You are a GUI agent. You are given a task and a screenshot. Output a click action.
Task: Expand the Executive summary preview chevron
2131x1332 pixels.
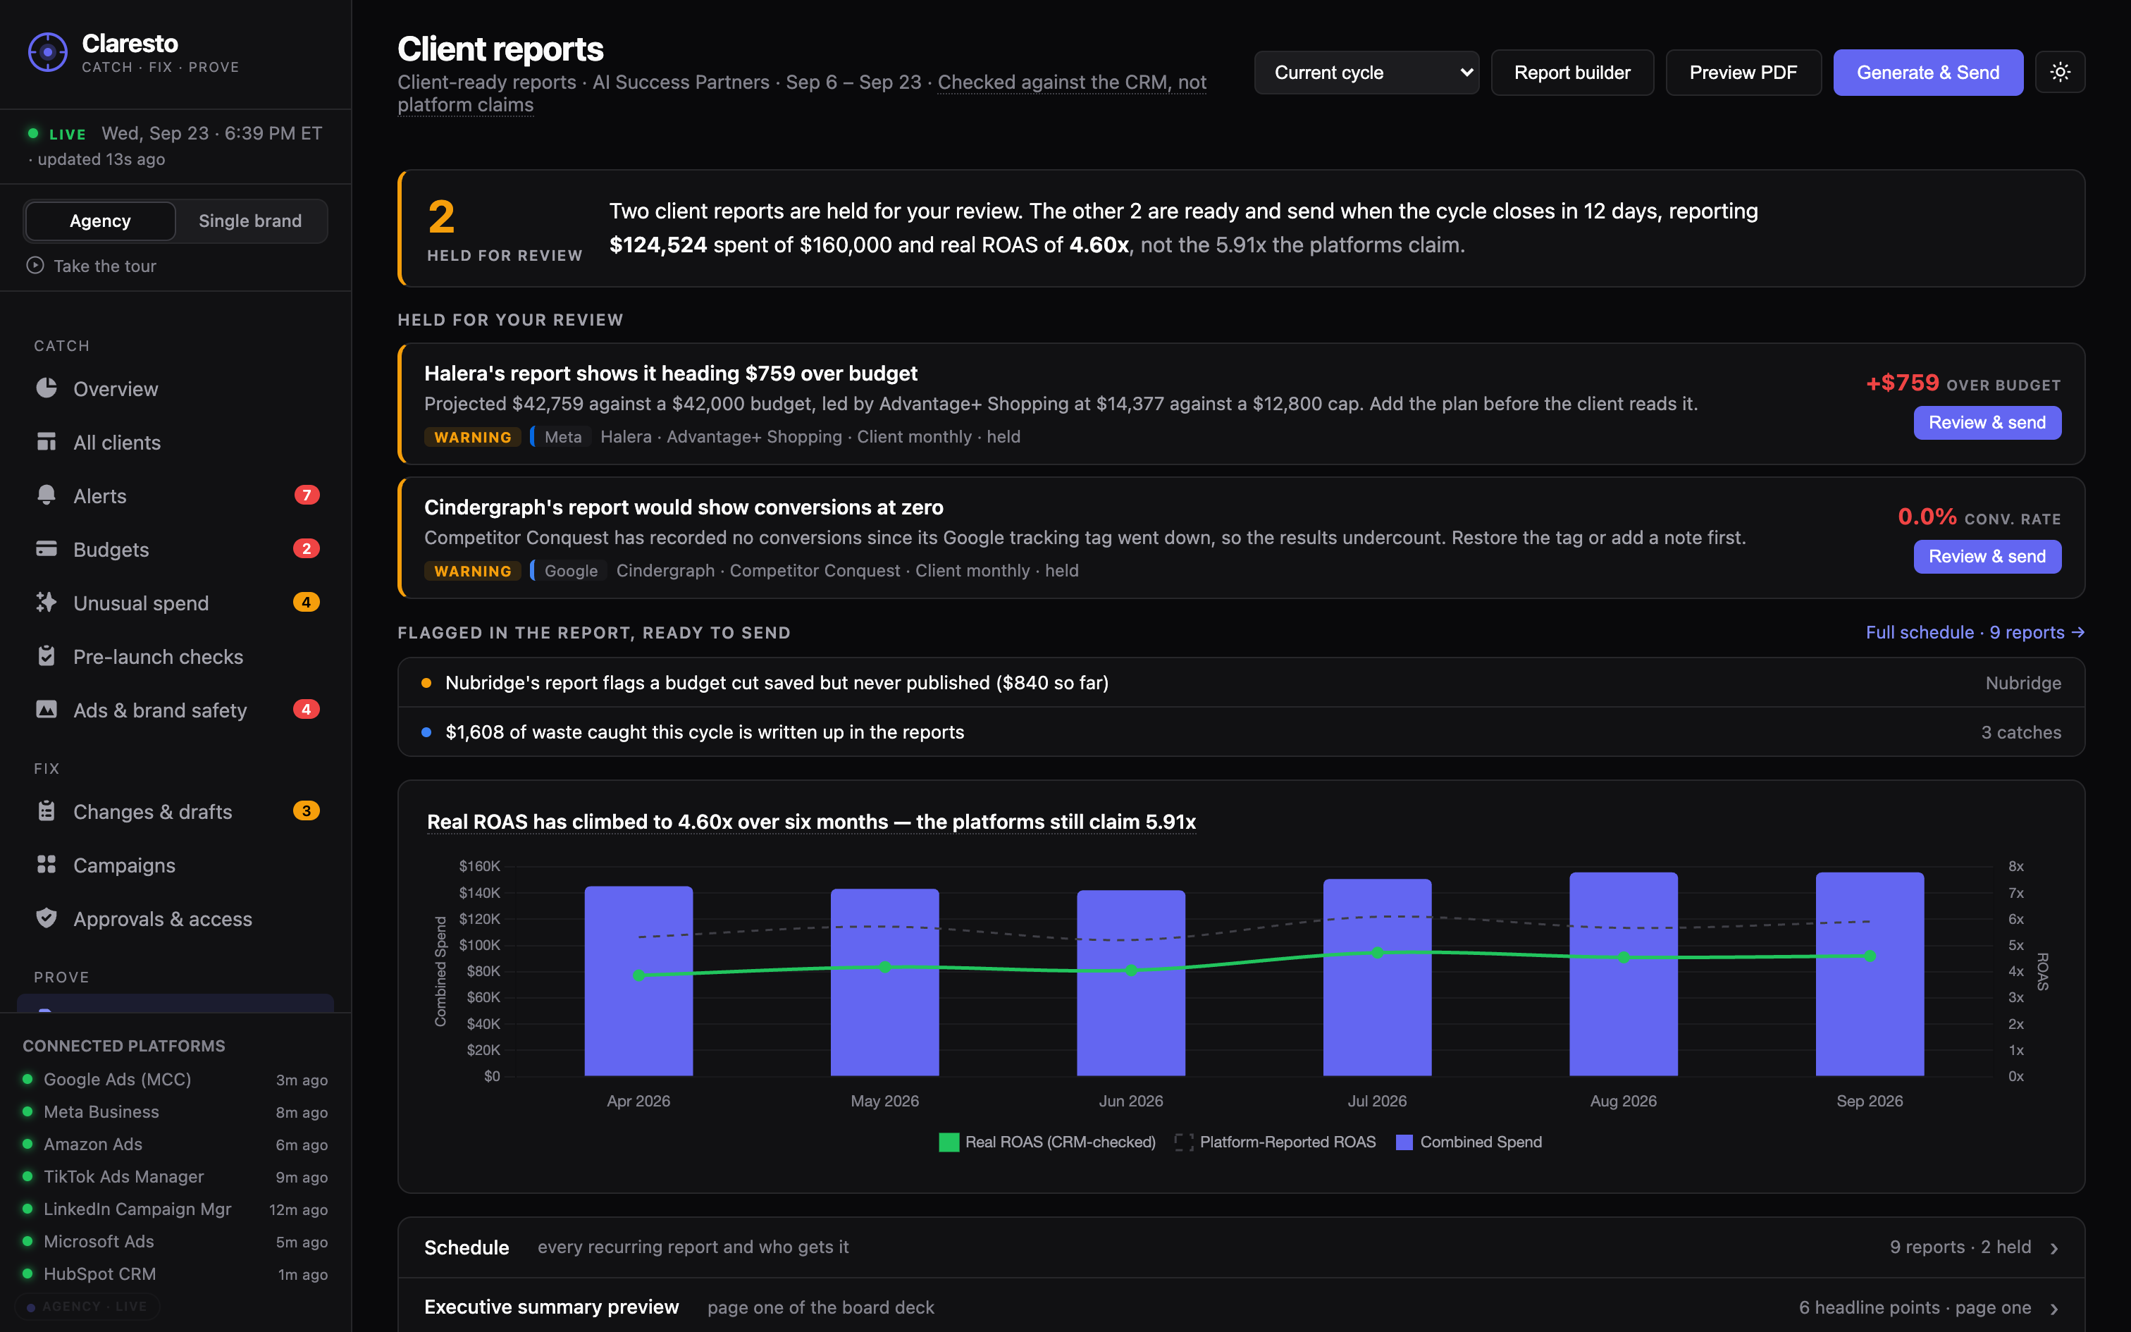click(x=2054, y=1309)
